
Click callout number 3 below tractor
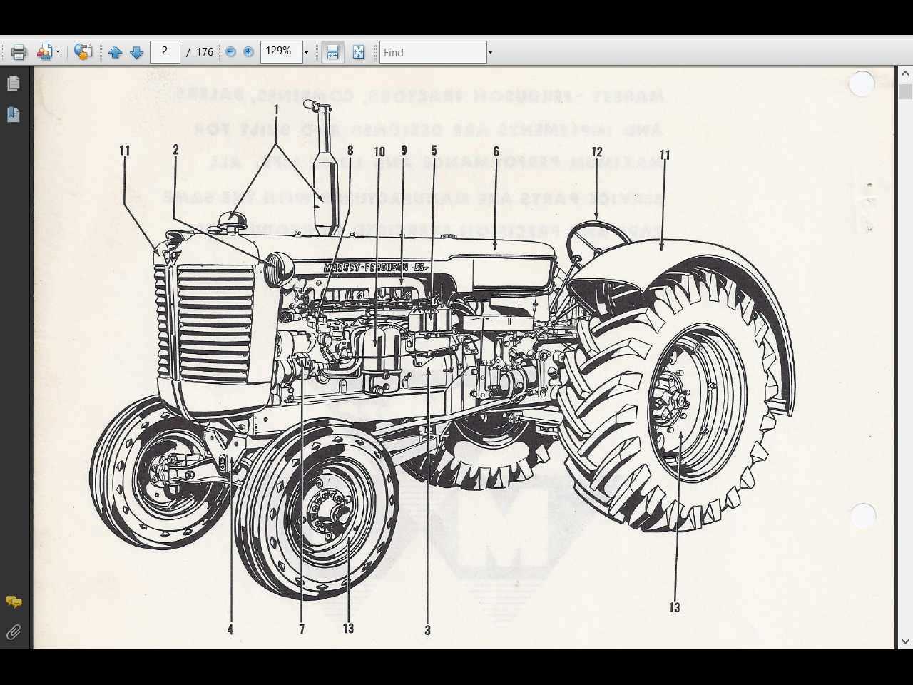tap(427, 630)
